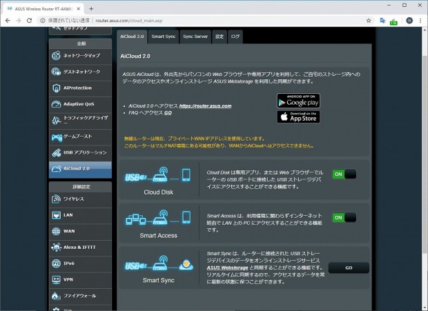Open the https://router.asus.com link
The height and width of the screenshot is (311, 428).
pos(205,106)
